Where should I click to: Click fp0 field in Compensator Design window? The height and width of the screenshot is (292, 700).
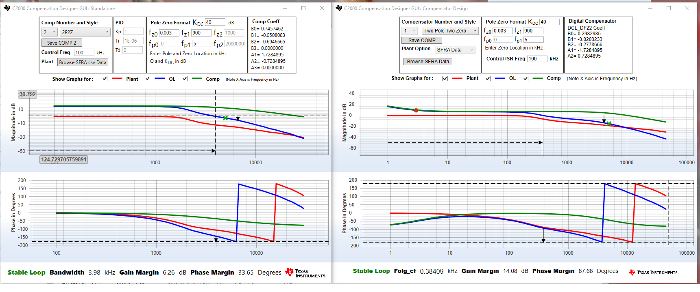[503, 40]
